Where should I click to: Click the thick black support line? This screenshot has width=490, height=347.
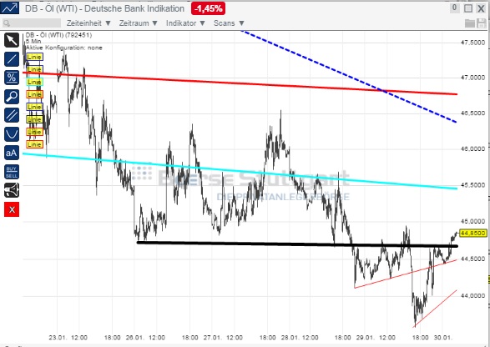pyautogui.click(x=297, y=244)
